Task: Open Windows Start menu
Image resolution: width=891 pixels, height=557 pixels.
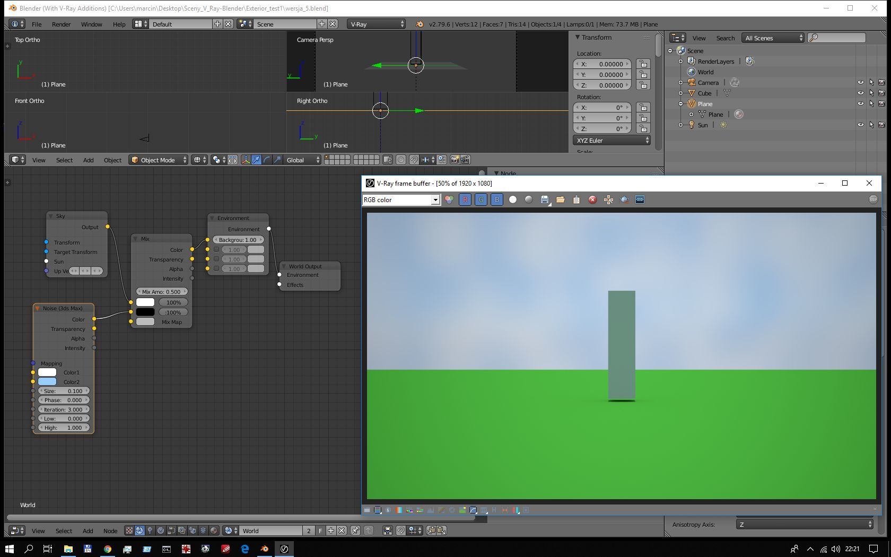Action: pos(10,549)
